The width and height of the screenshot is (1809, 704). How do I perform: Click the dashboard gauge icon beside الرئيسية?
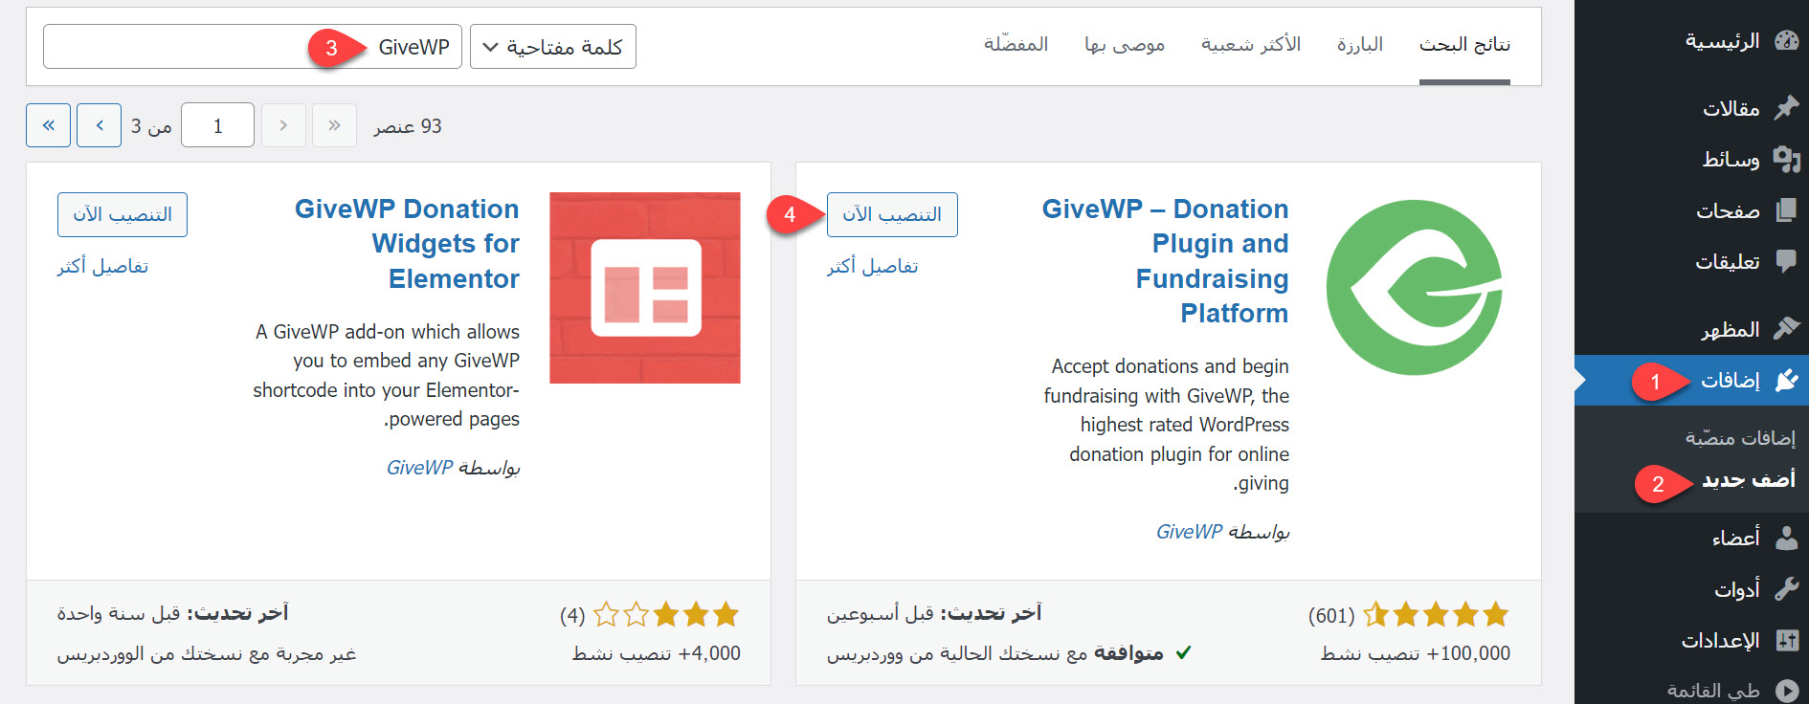[1786, 41]
